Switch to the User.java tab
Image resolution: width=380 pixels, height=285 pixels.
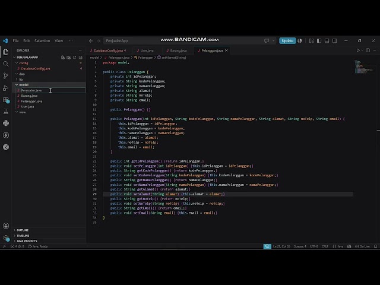coord(147,50)
